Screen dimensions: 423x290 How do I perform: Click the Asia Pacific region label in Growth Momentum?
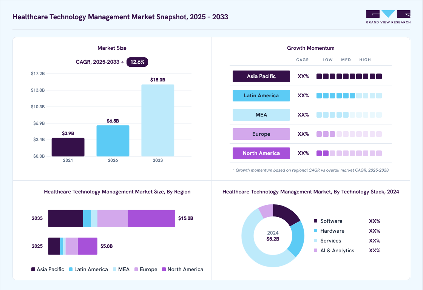pyautogui.click(x=261, y=76)
